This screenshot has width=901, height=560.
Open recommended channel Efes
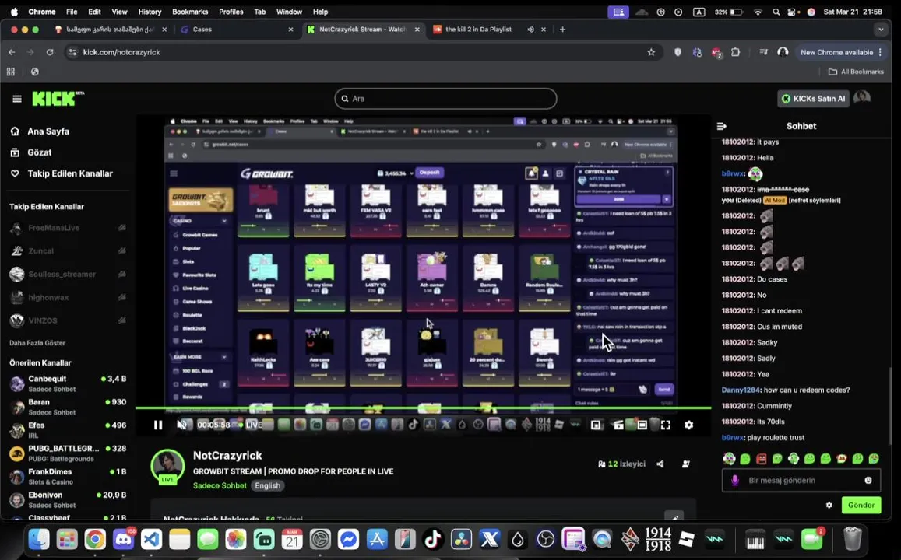pyautogui.click(x=68, y=430)
